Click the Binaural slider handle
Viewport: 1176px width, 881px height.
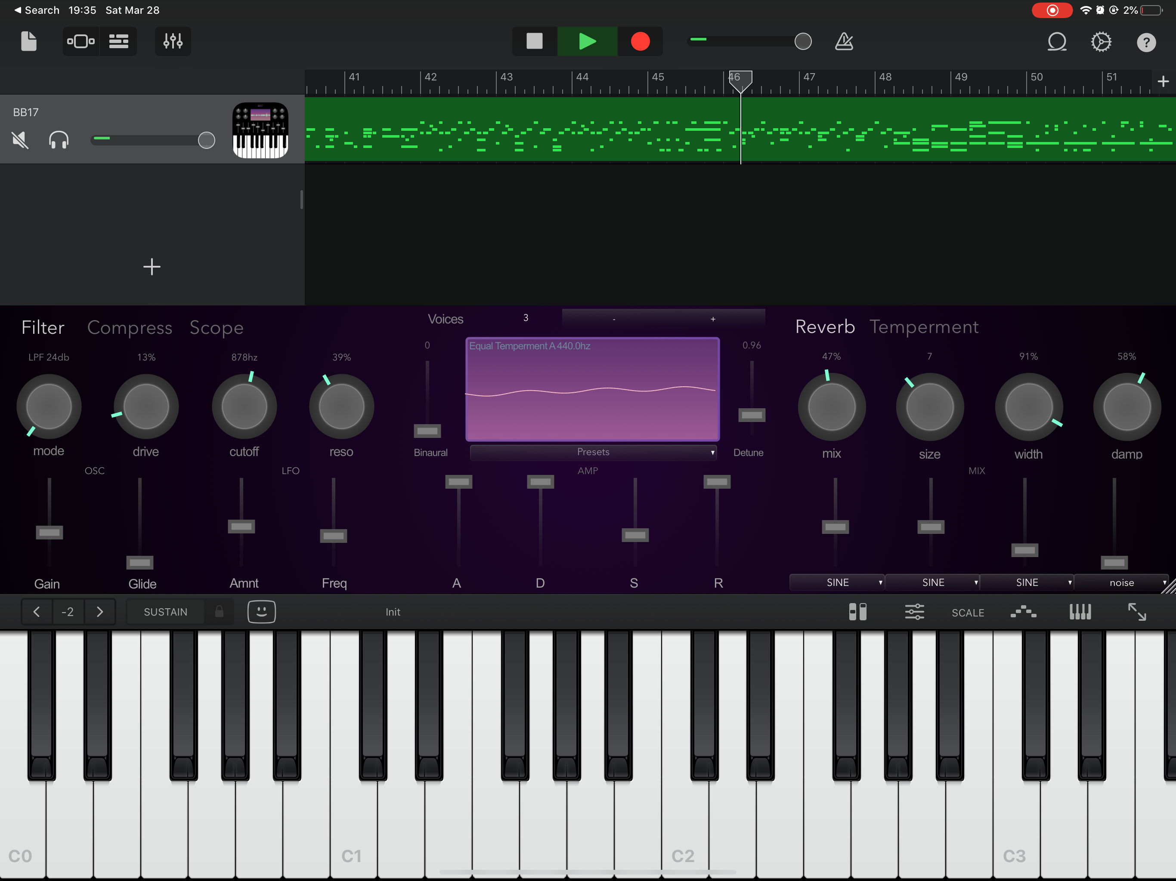pos(427,431)
